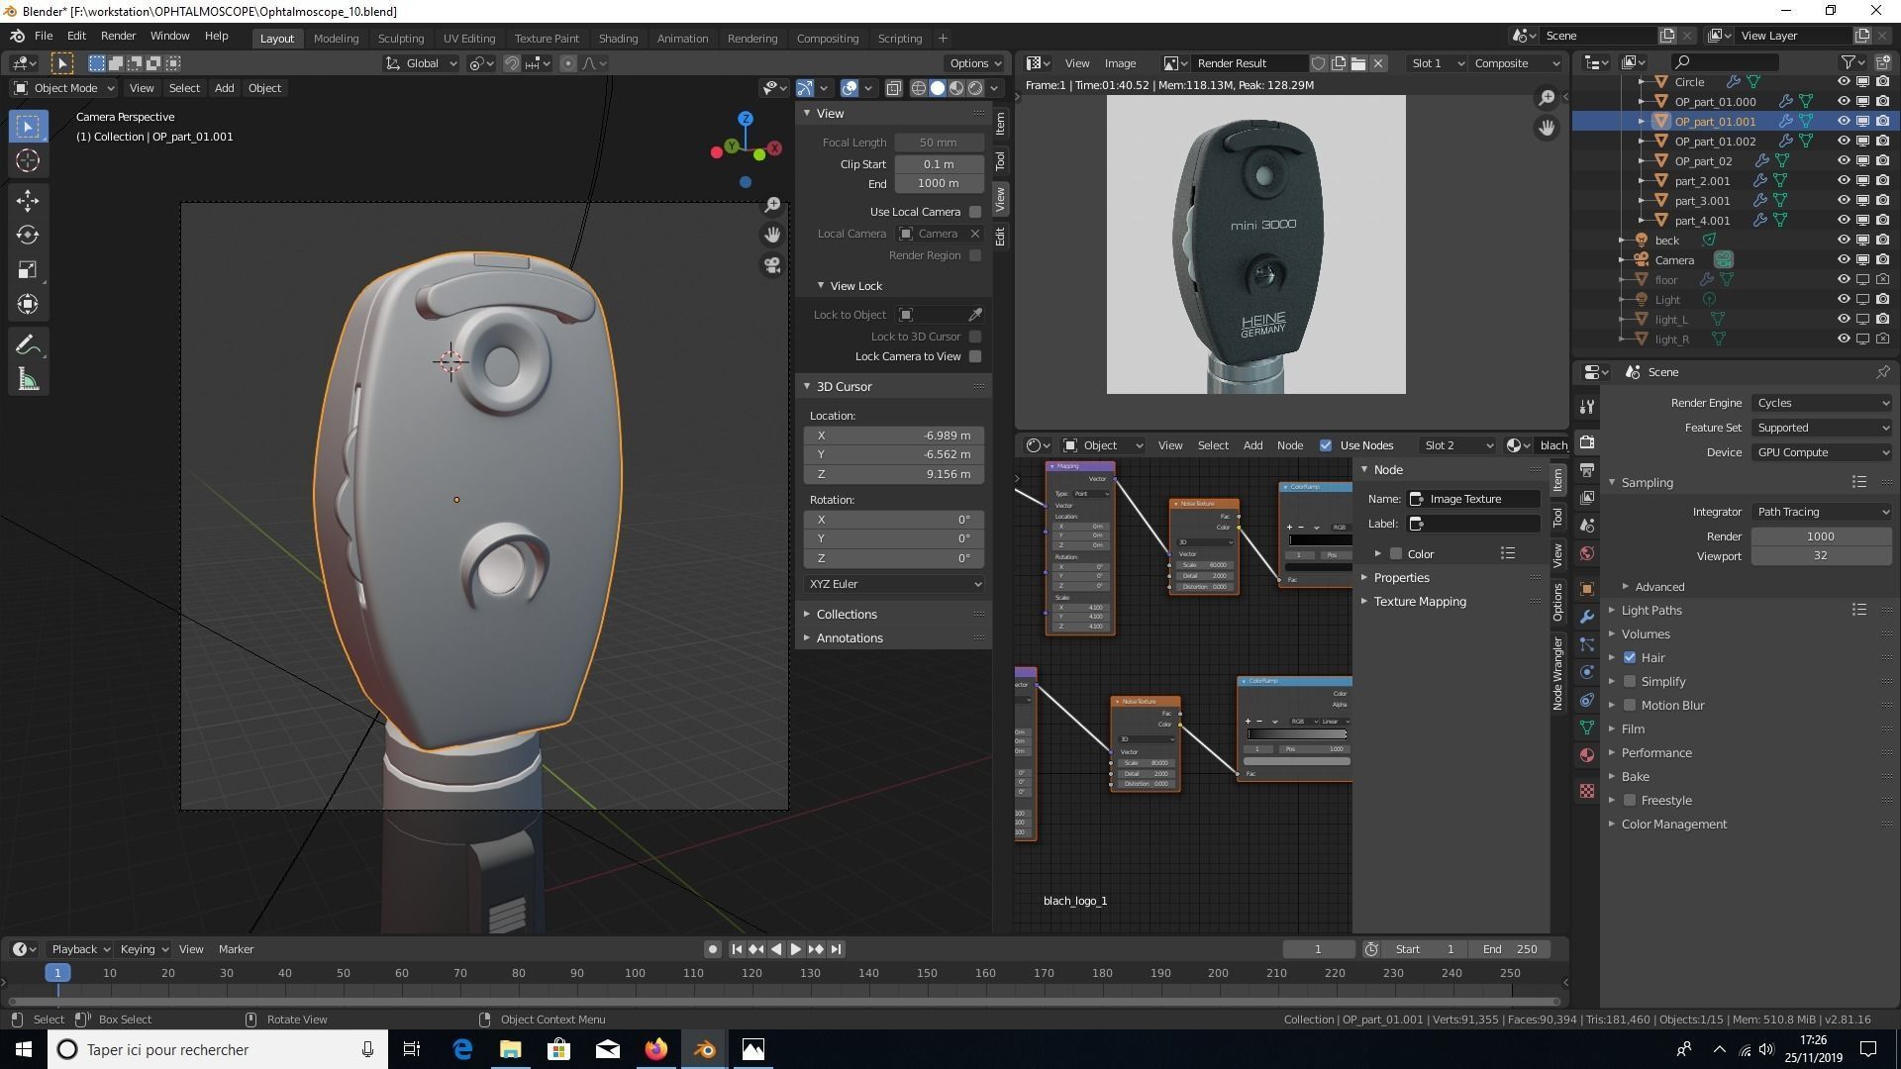Open the Render Engine Cycles dropdown
This screenshot has height=1069, width=1901.
(1822, 403)
